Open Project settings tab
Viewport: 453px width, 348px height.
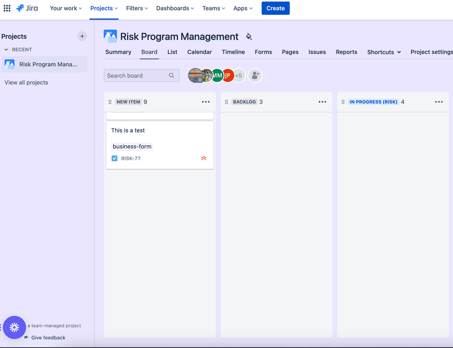pos(431,52)
